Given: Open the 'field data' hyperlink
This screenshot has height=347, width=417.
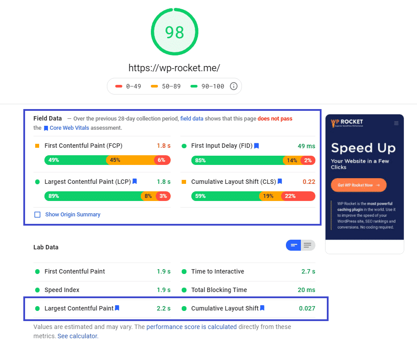Looking at the screenshot, I should (x=192, y=118).
